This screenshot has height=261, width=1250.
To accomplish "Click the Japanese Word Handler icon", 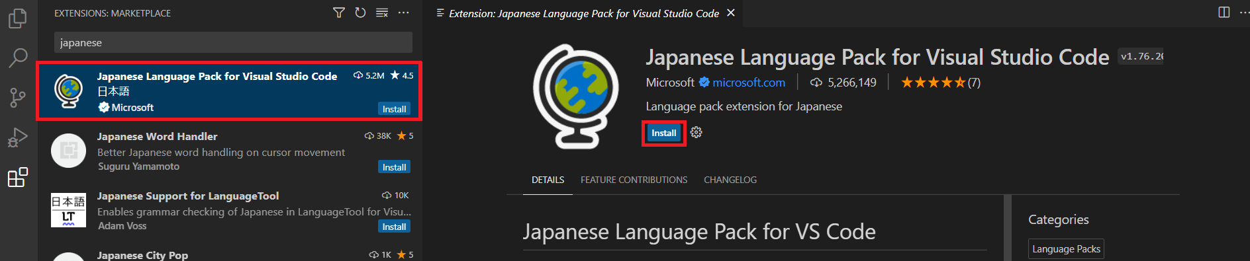I will 68,151.
